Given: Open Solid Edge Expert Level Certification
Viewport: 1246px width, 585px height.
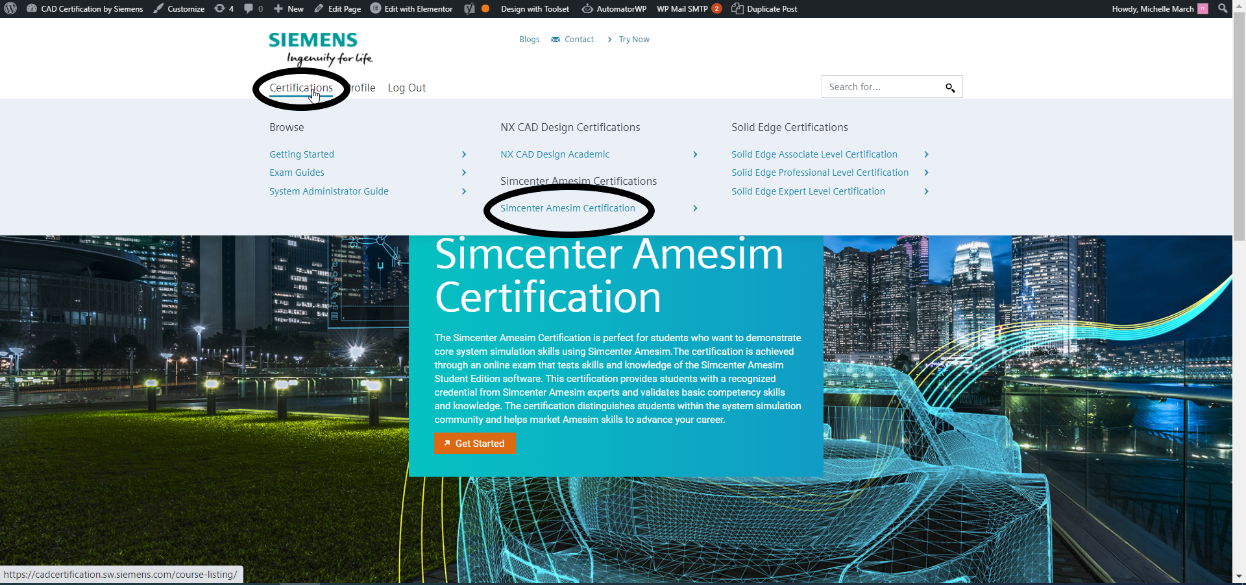Looking at the screenshot, I should (808, 191).
